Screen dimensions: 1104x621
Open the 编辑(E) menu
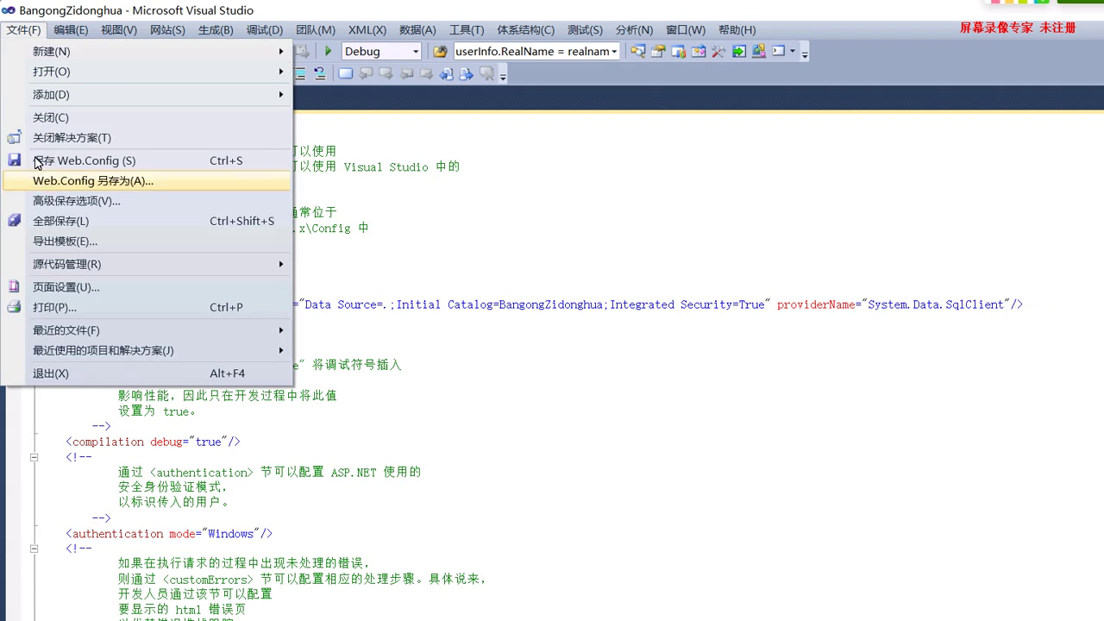pos(71,29)
